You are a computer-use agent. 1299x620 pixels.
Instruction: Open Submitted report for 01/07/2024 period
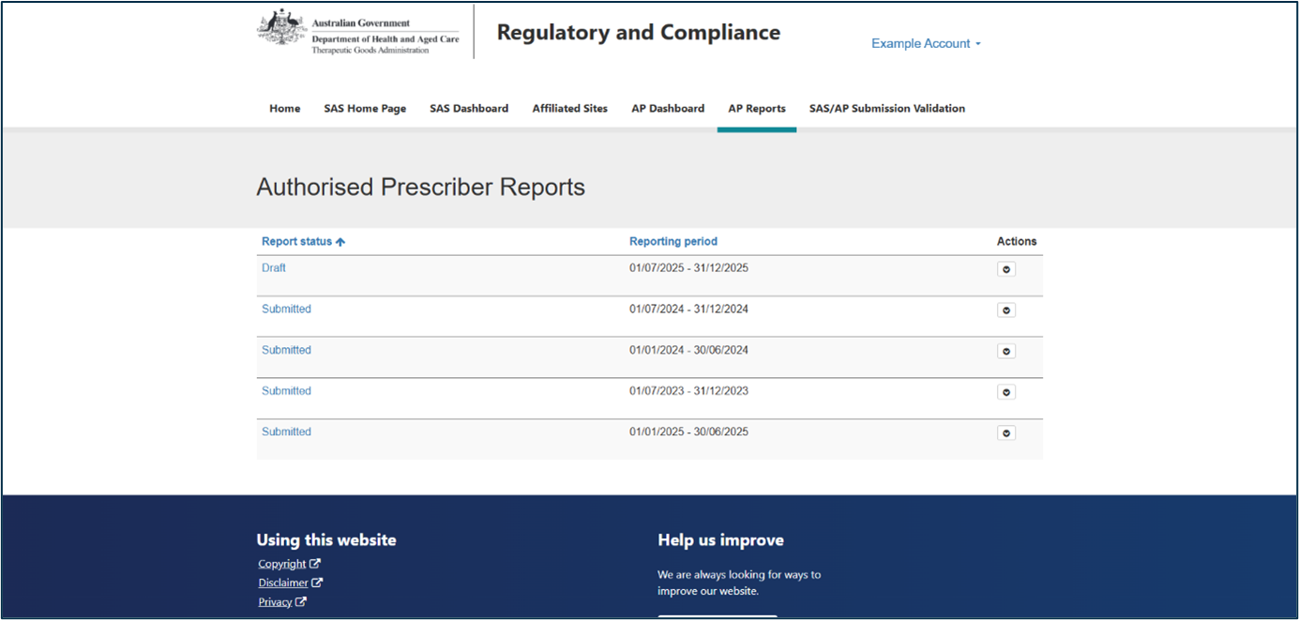coord(286,310)
